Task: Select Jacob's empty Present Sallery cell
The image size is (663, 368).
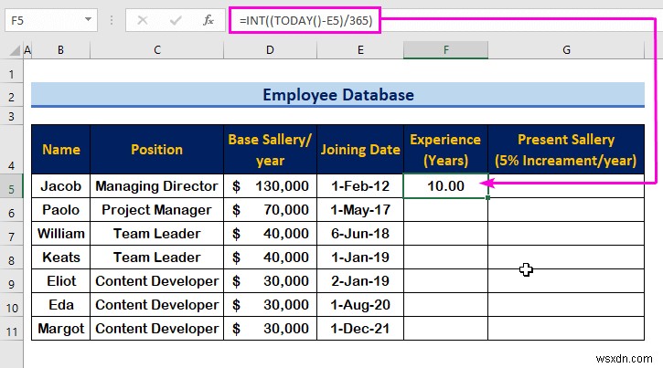Action: 566,186
